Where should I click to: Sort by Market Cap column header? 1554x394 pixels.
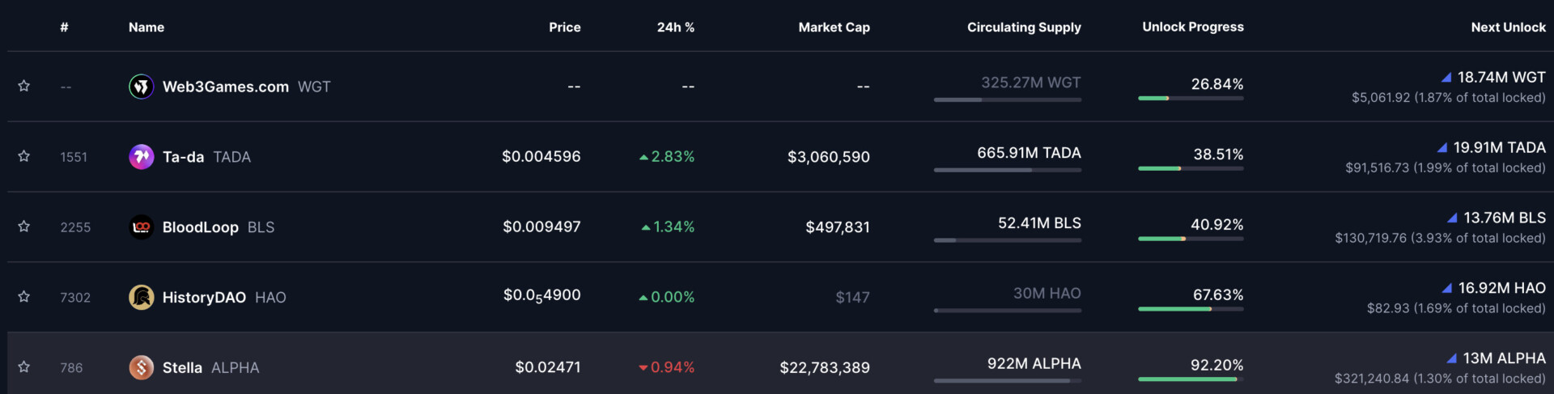coord(834,28)
